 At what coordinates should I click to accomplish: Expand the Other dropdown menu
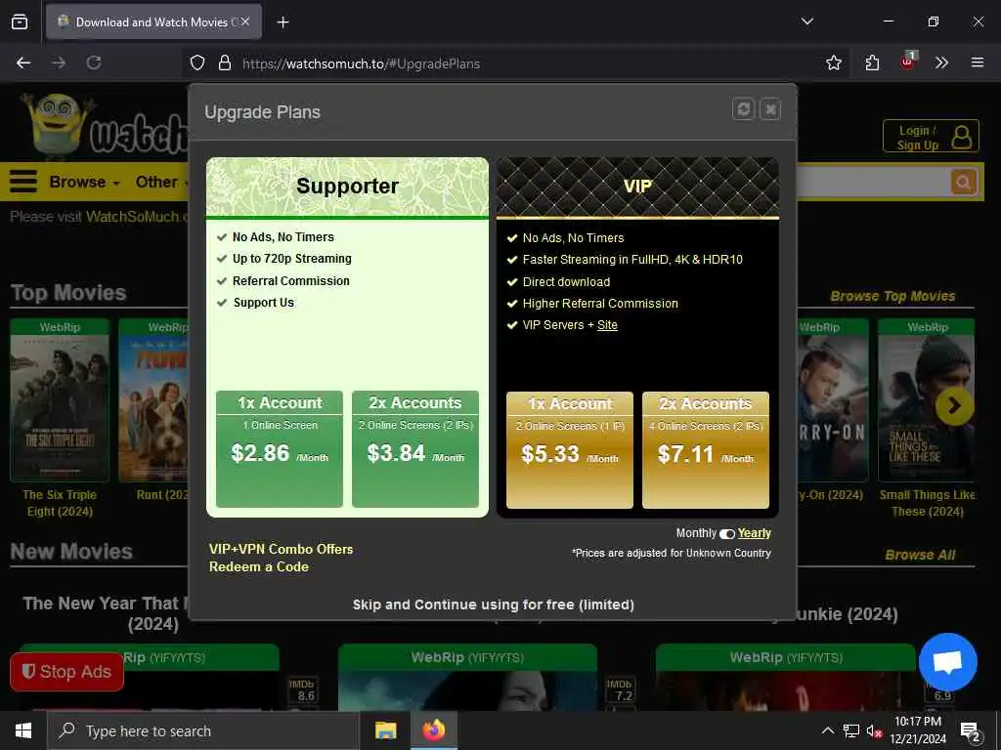point(161,182)
